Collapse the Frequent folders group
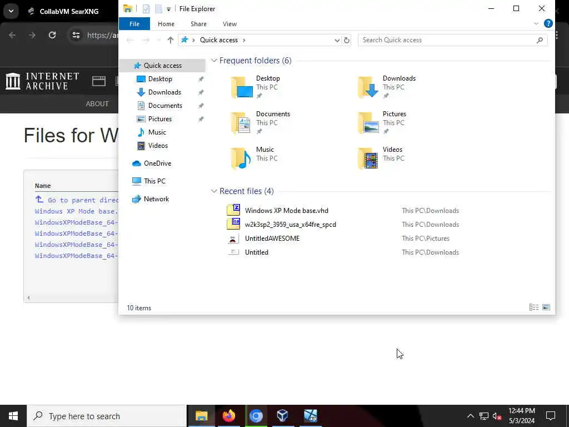This screenshot has height=427, width=569. (214, 61)
